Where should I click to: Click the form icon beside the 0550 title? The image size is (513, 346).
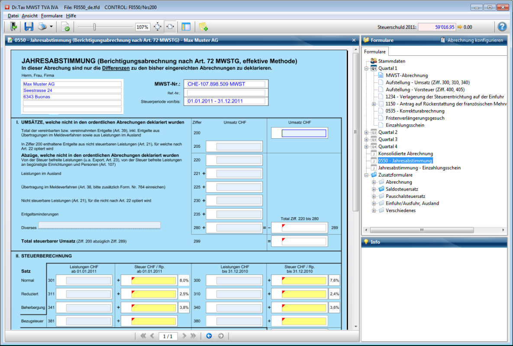click(x=10, y=40)
